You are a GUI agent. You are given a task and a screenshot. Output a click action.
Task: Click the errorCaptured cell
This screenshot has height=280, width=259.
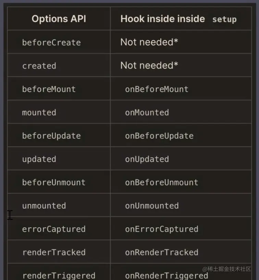tap(54, 229)
